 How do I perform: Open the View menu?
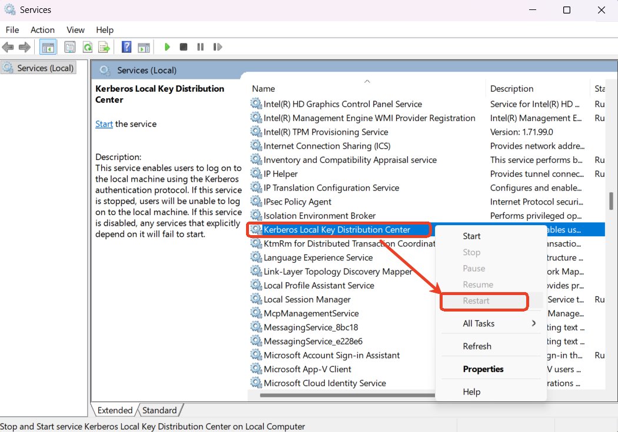coord(75,30)
